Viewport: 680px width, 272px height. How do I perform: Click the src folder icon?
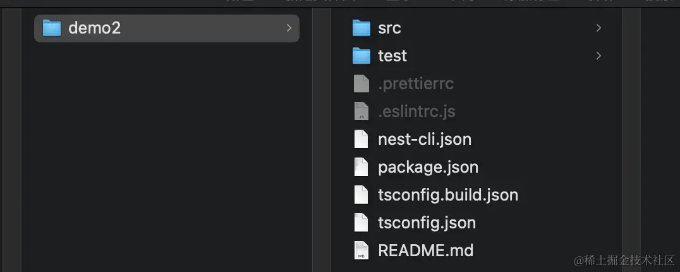361,28
